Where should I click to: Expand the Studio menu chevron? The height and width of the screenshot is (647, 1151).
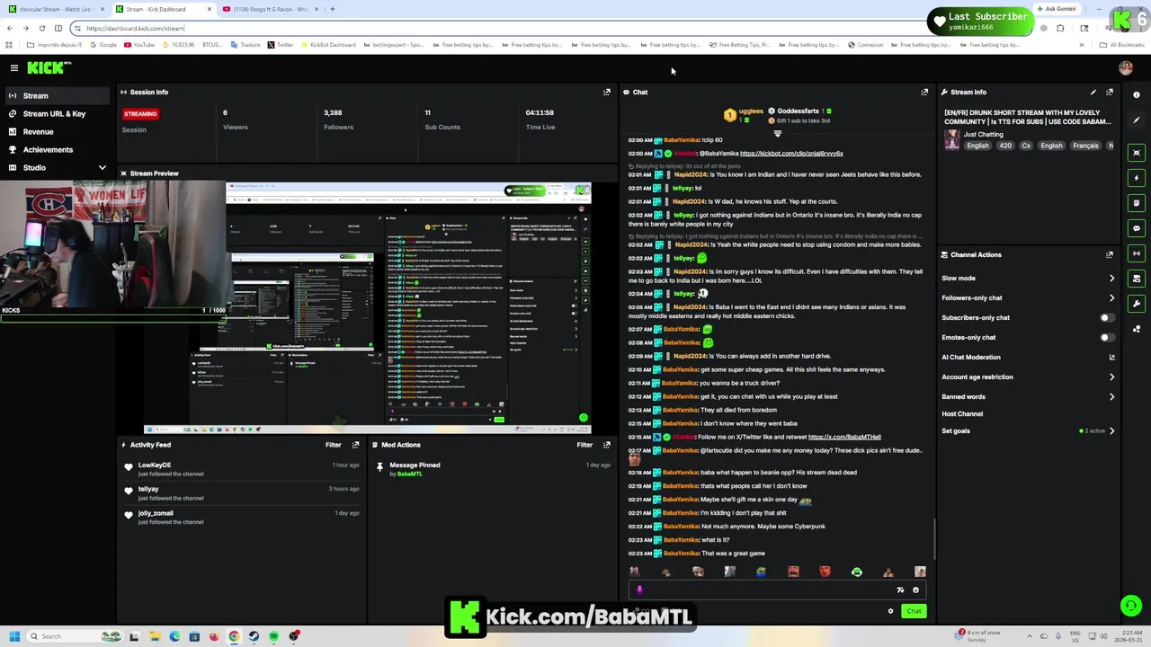click(102, 167)
